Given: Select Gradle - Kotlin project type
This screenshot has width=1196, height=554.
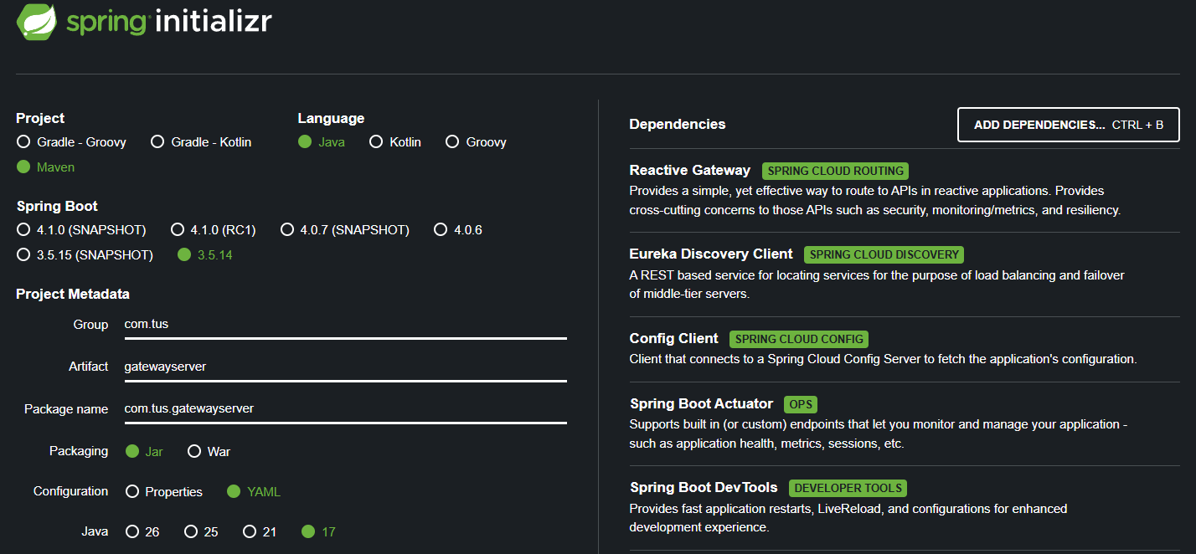Looking at the screenshot, I should click(201, 142).
